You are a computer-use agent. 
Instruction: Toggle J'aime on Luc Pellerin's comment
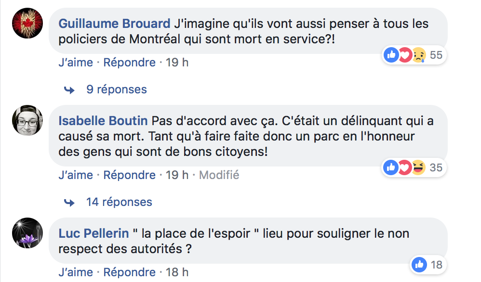(x=76, y=272)
